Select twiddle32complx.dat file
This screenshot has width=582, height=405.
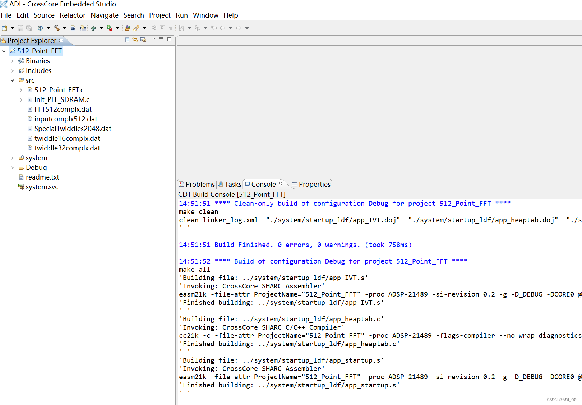pos(67,148)
